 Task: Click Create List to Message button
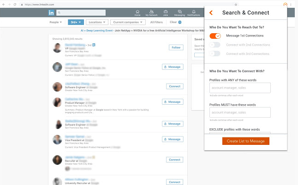246,141
